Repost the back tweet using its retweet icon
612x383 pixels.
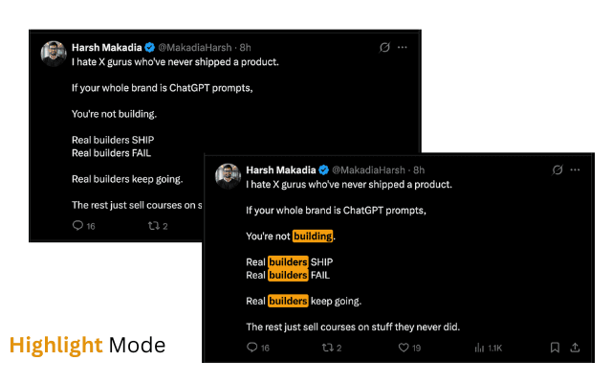(x=152, y=226)
